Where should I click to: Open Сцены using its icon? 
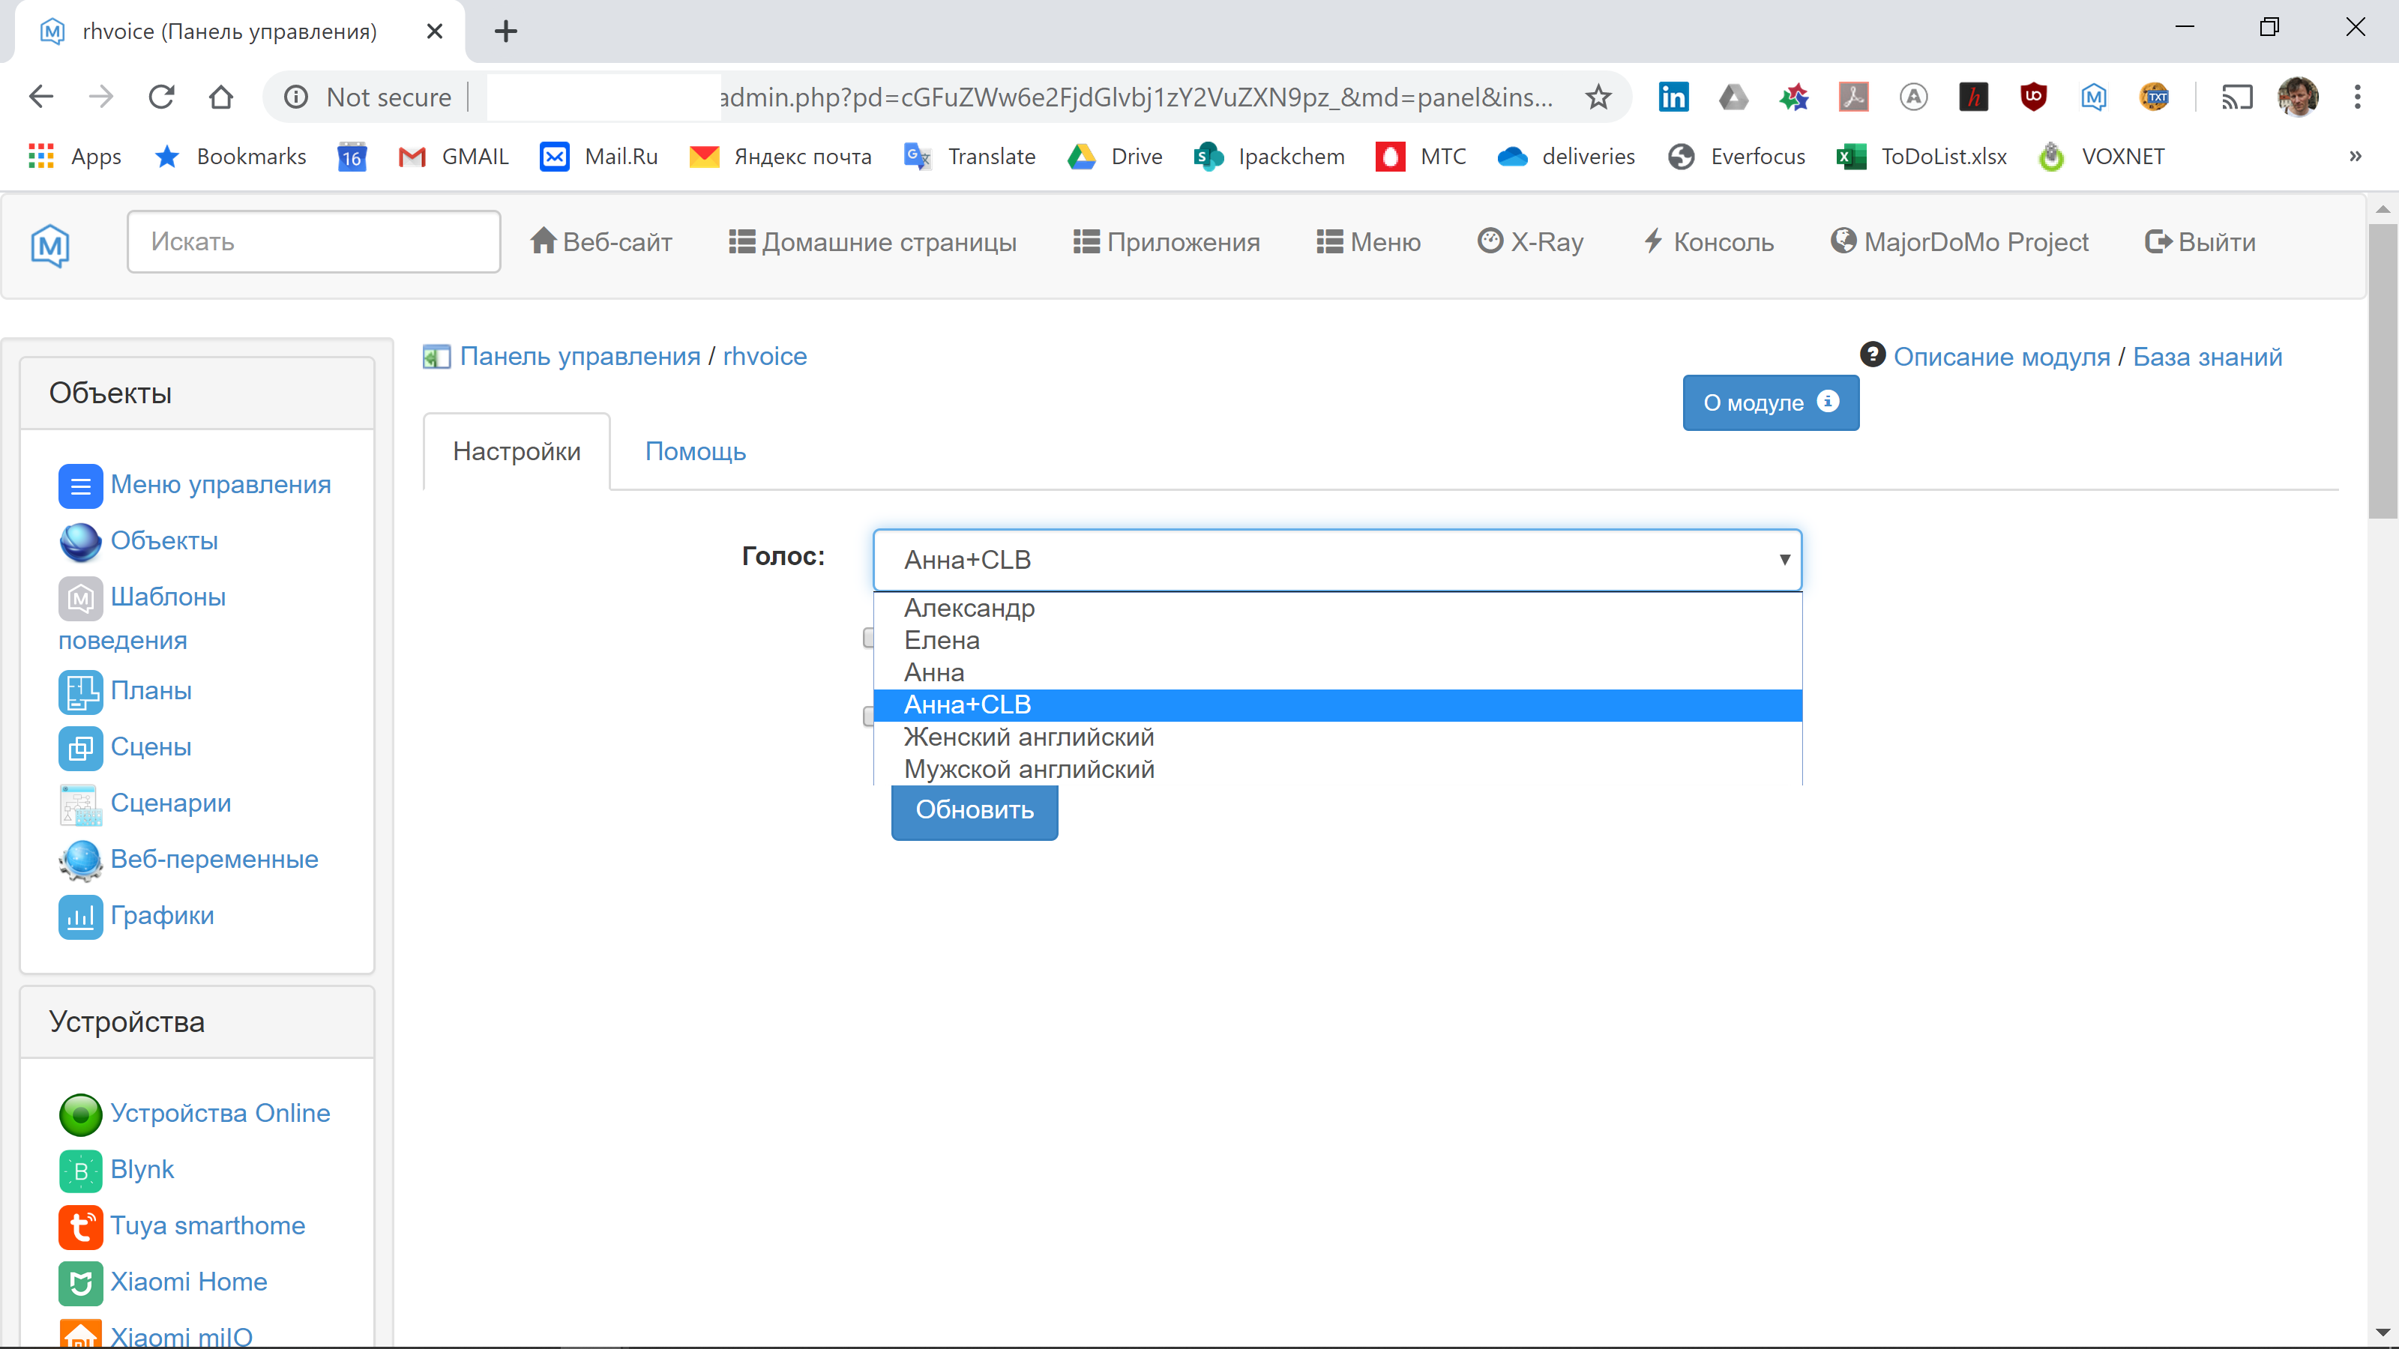[80, 748]
